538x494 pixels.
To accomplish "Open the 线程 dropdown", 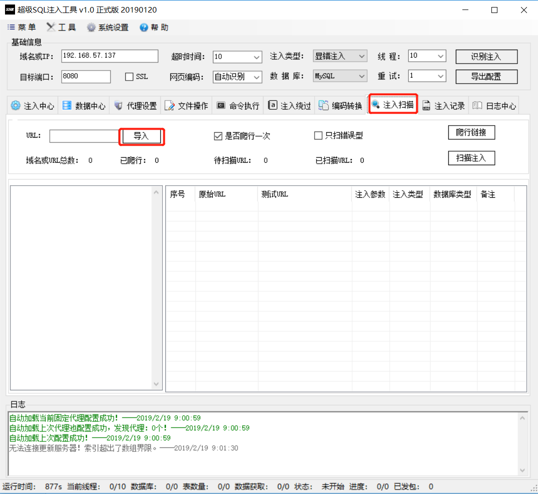I will pos(440,56).
